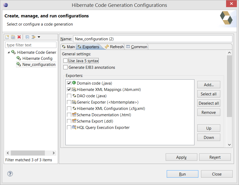This screenshot has height=185, width=239.
Task: Click the Eclipse icon in title bar
Action: tap(6, 5)
